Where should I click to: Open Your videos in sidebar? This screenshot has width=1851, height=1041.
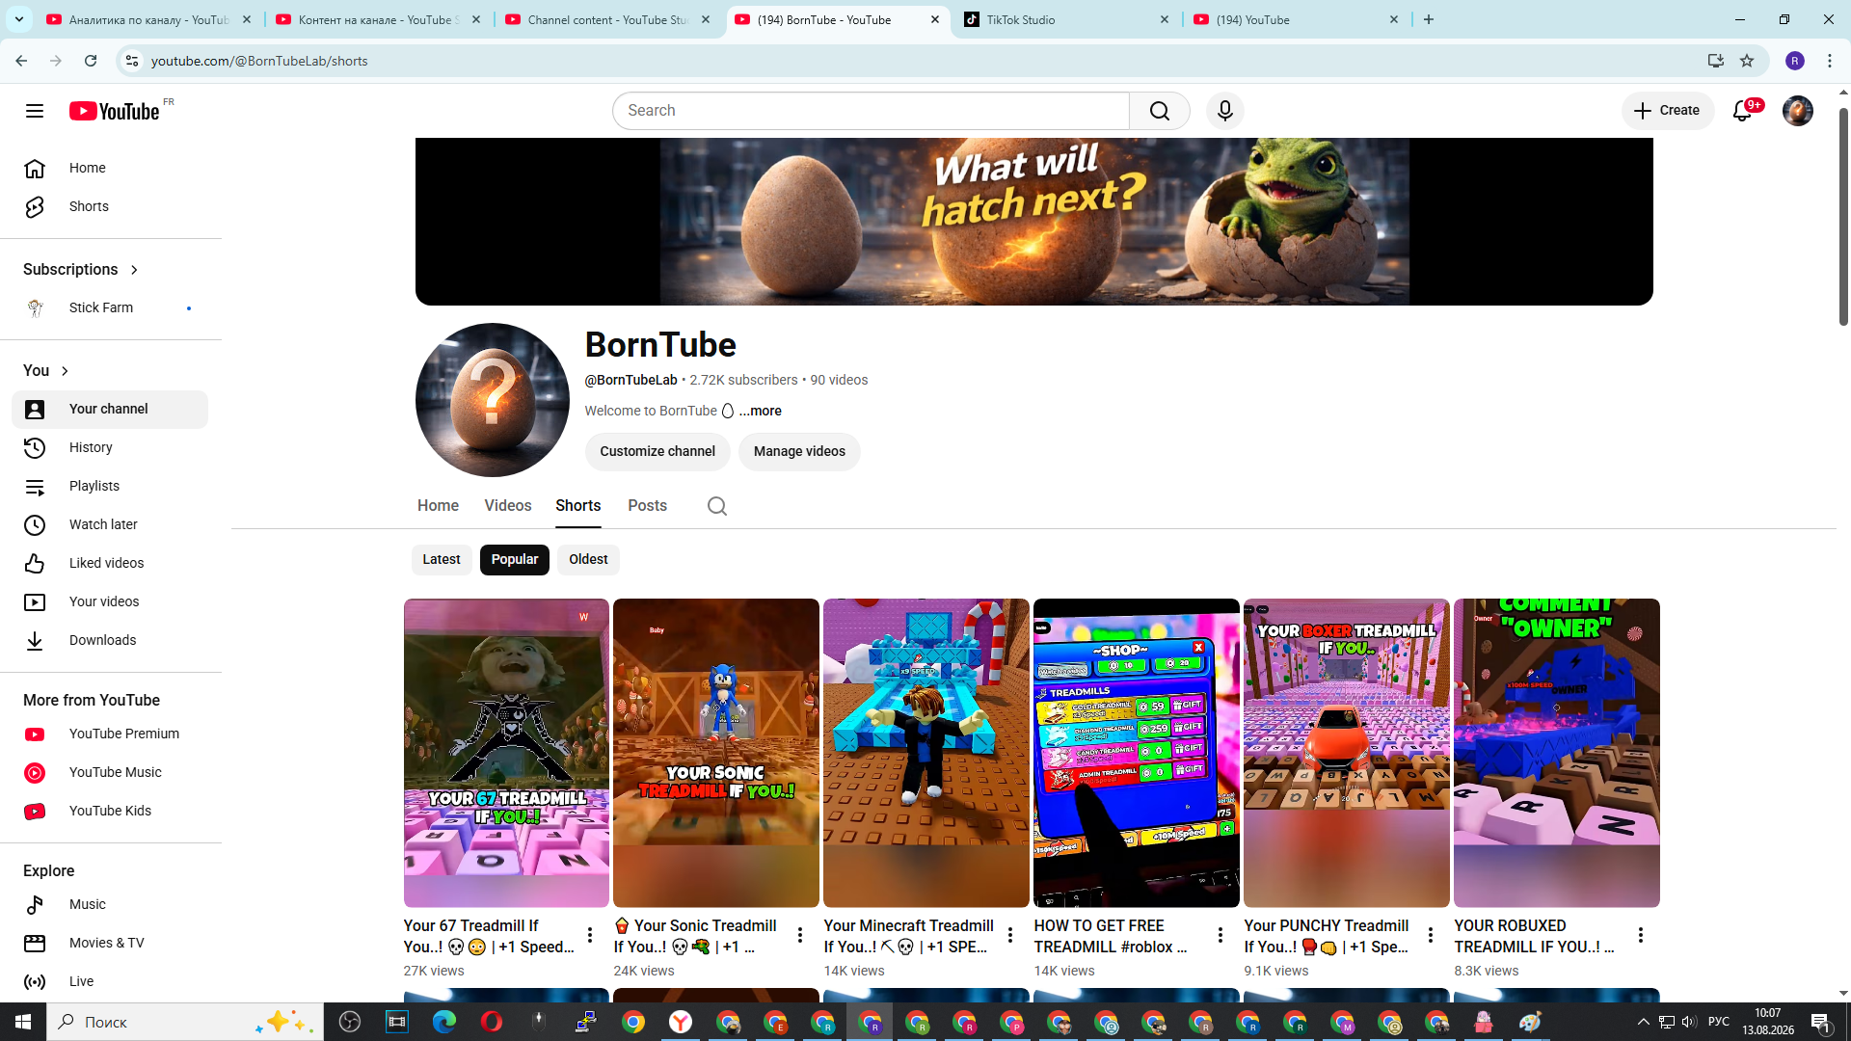[110, 601]
